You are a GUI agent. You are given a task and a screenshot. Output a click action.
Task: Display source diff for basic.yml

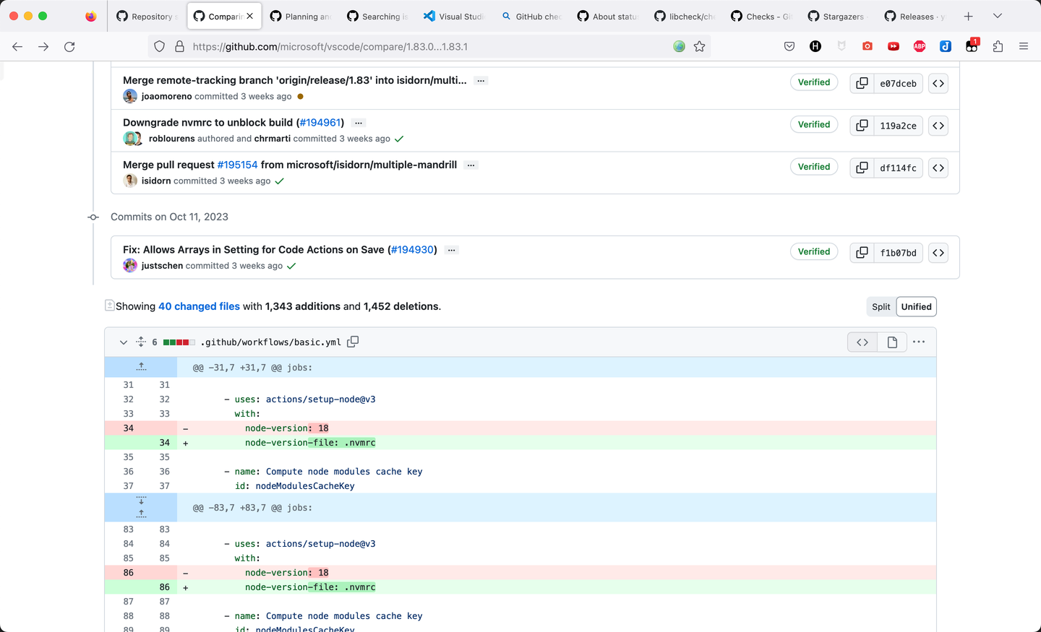click(x=862, y=342)
